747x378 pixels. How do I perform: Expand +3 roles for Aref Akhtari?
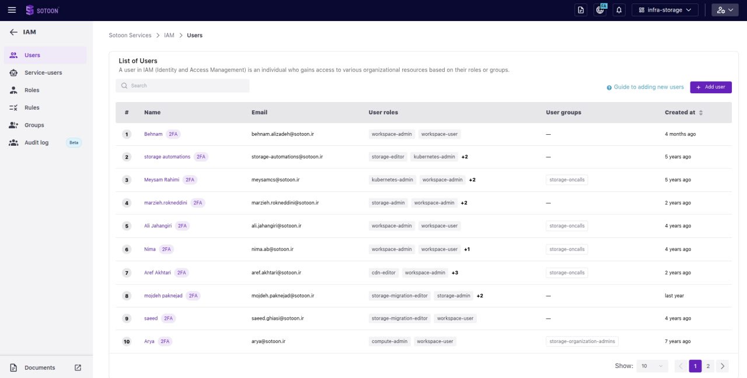pos(455,272)
